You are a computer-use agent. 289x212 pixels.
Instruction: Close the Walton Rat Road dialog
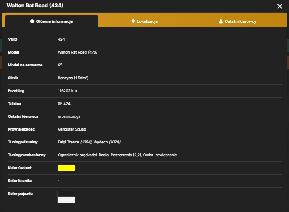(280, 6)
